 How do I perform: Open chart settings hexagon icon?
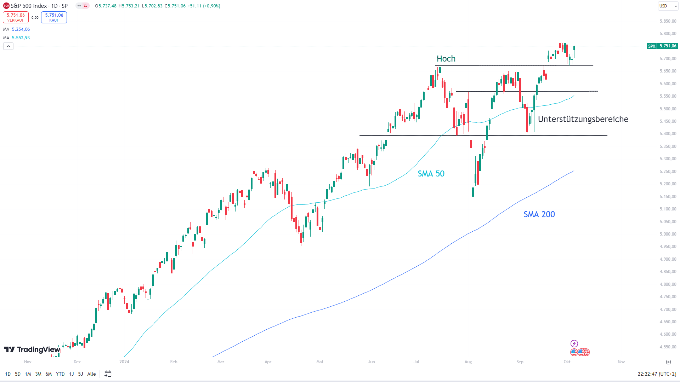[x=668, y=362]
